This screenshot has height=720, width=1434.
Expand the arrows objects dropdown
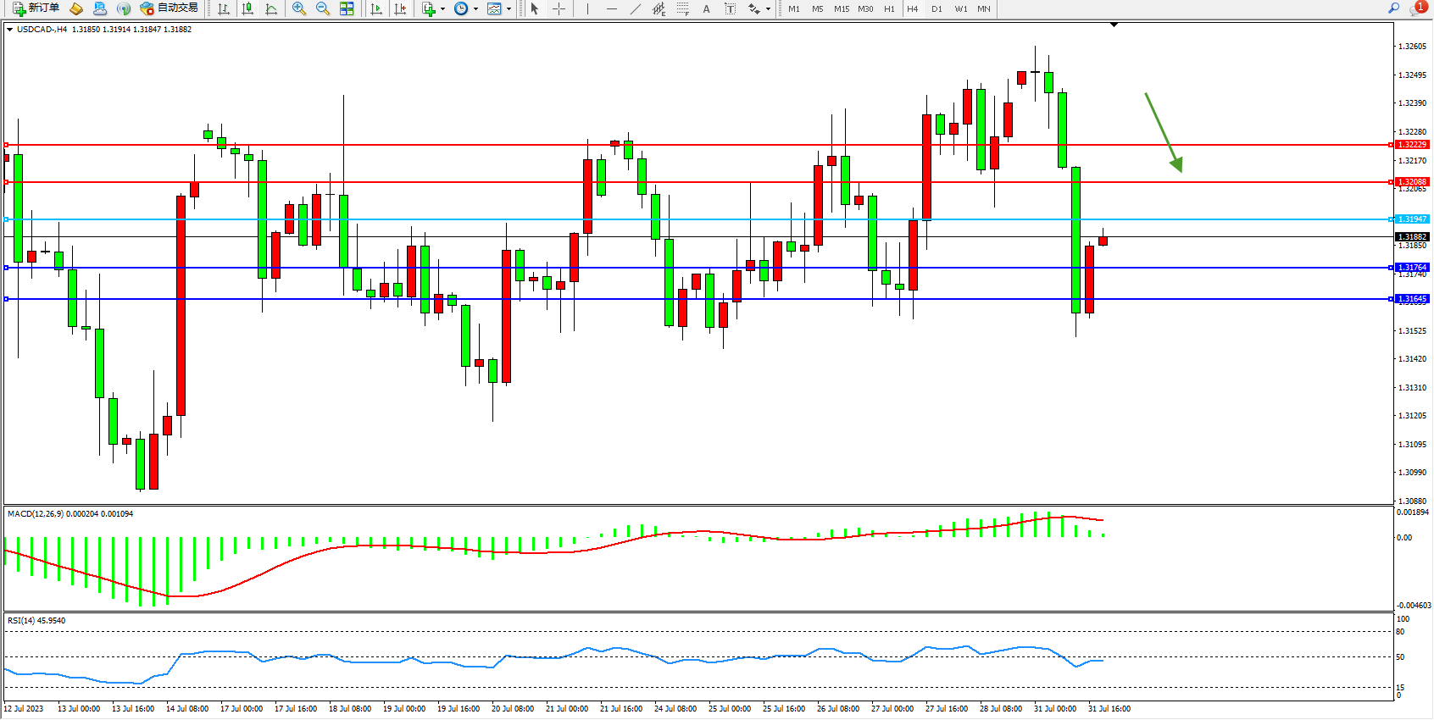(x=768, y=8)
